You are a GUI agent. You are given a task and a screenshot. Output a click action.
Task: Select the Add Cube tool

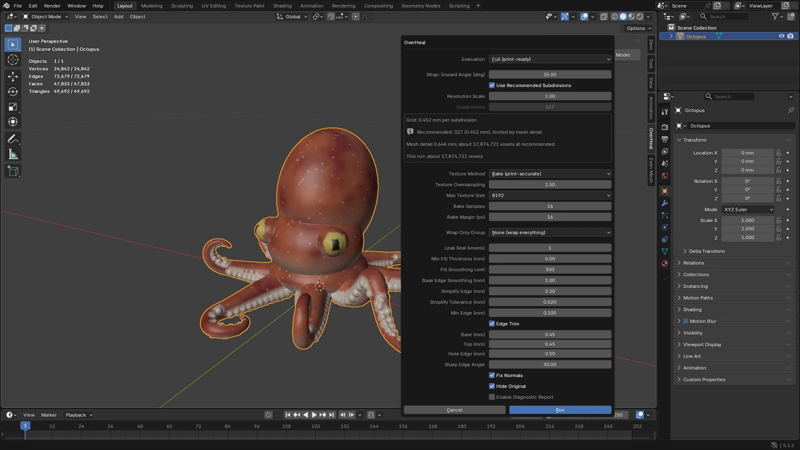13,171
